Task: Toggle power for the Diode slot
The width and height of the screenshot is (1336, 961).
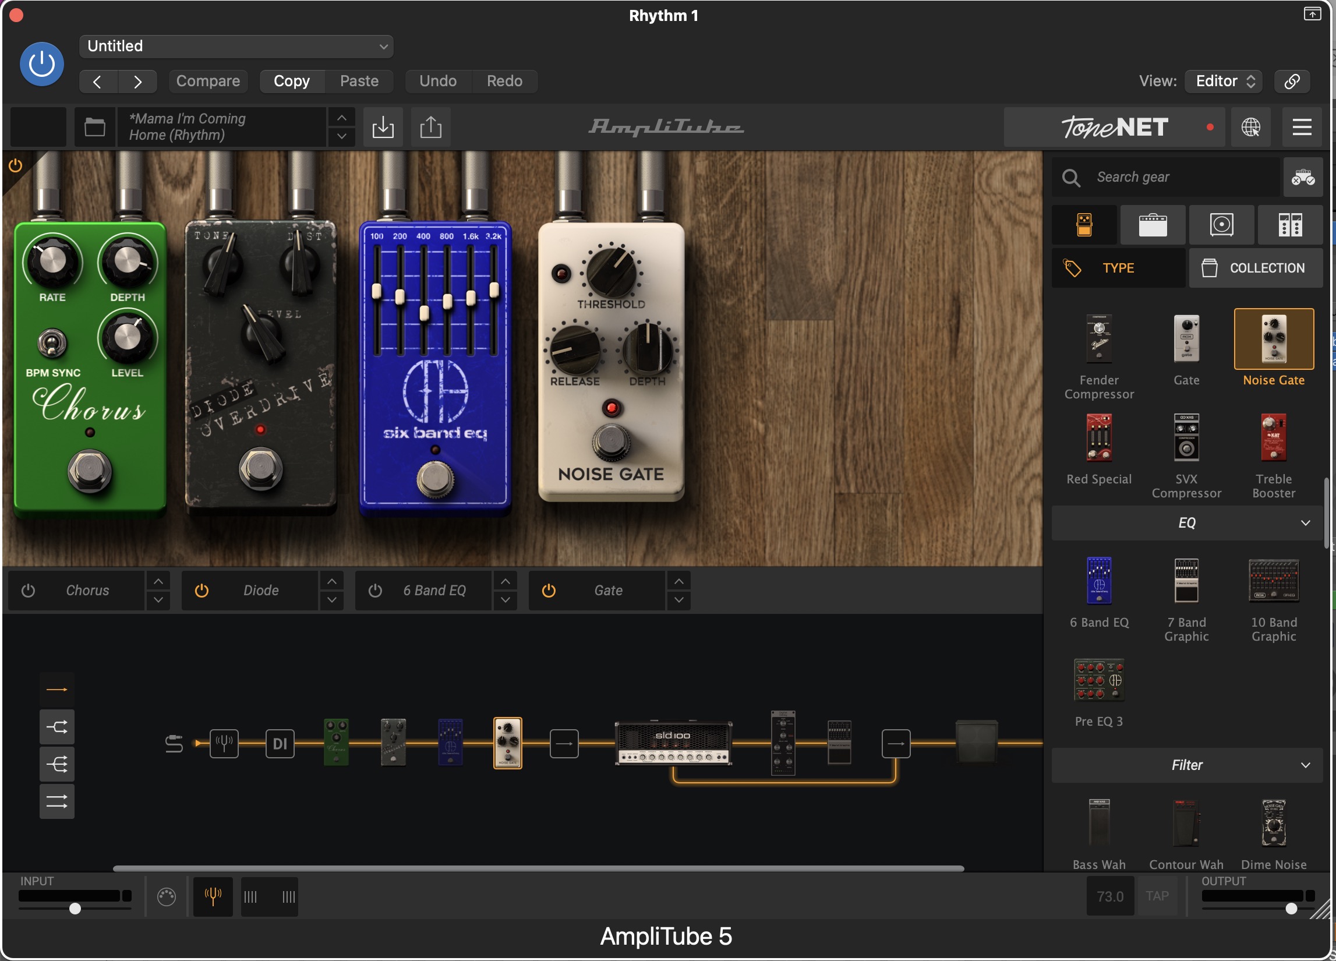Action: coord(202,591)
